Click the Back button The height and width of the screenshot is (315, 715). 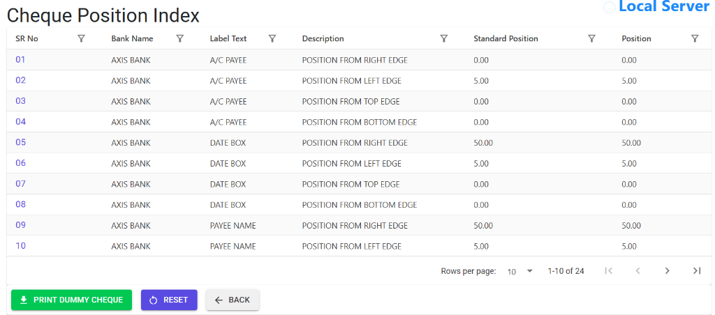(233, 300)
